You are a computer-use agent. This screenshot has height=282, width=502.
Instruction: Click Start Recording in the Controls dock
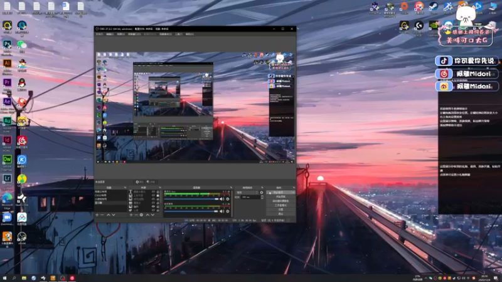coord(280,196)
